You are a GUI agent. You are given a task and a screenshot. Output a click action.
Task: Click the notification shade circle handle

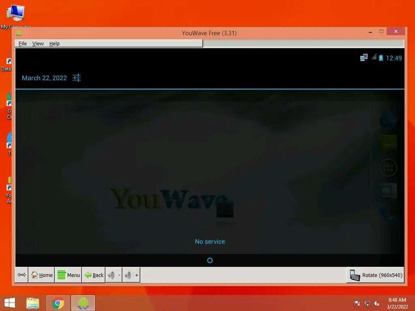click(x=210, y=260)
